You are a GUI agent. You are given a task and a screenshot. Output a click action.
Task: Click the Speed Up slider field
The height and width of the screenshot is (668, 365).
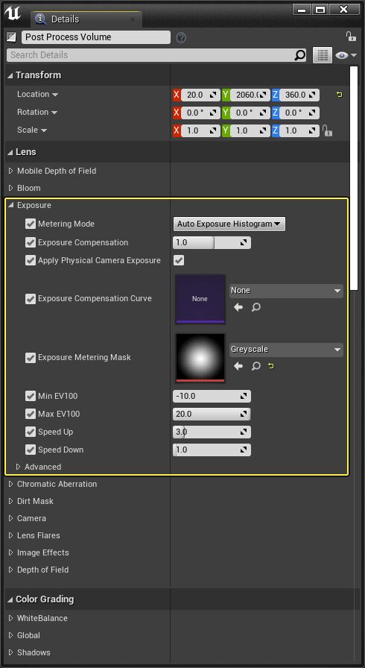(212, 432)
